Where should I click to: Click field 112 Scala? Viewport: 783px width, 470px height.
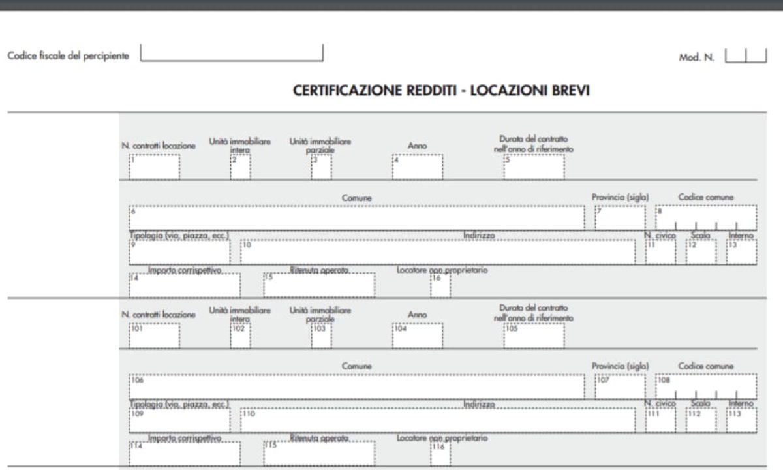701,420
